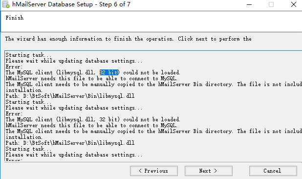302x179 pixels.
Task: Click the "Finish" step heading
Action: tap(15, 18)
